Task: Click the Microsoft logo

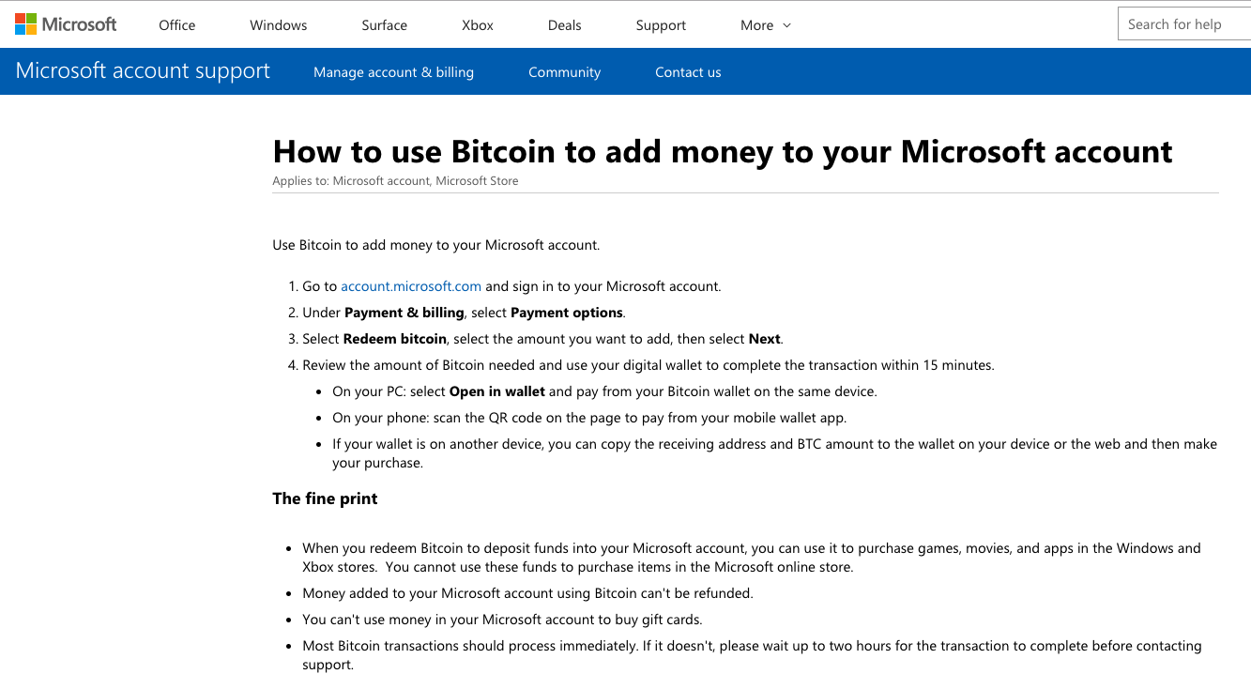Action: pyautogui.click(x=66, y=24)
